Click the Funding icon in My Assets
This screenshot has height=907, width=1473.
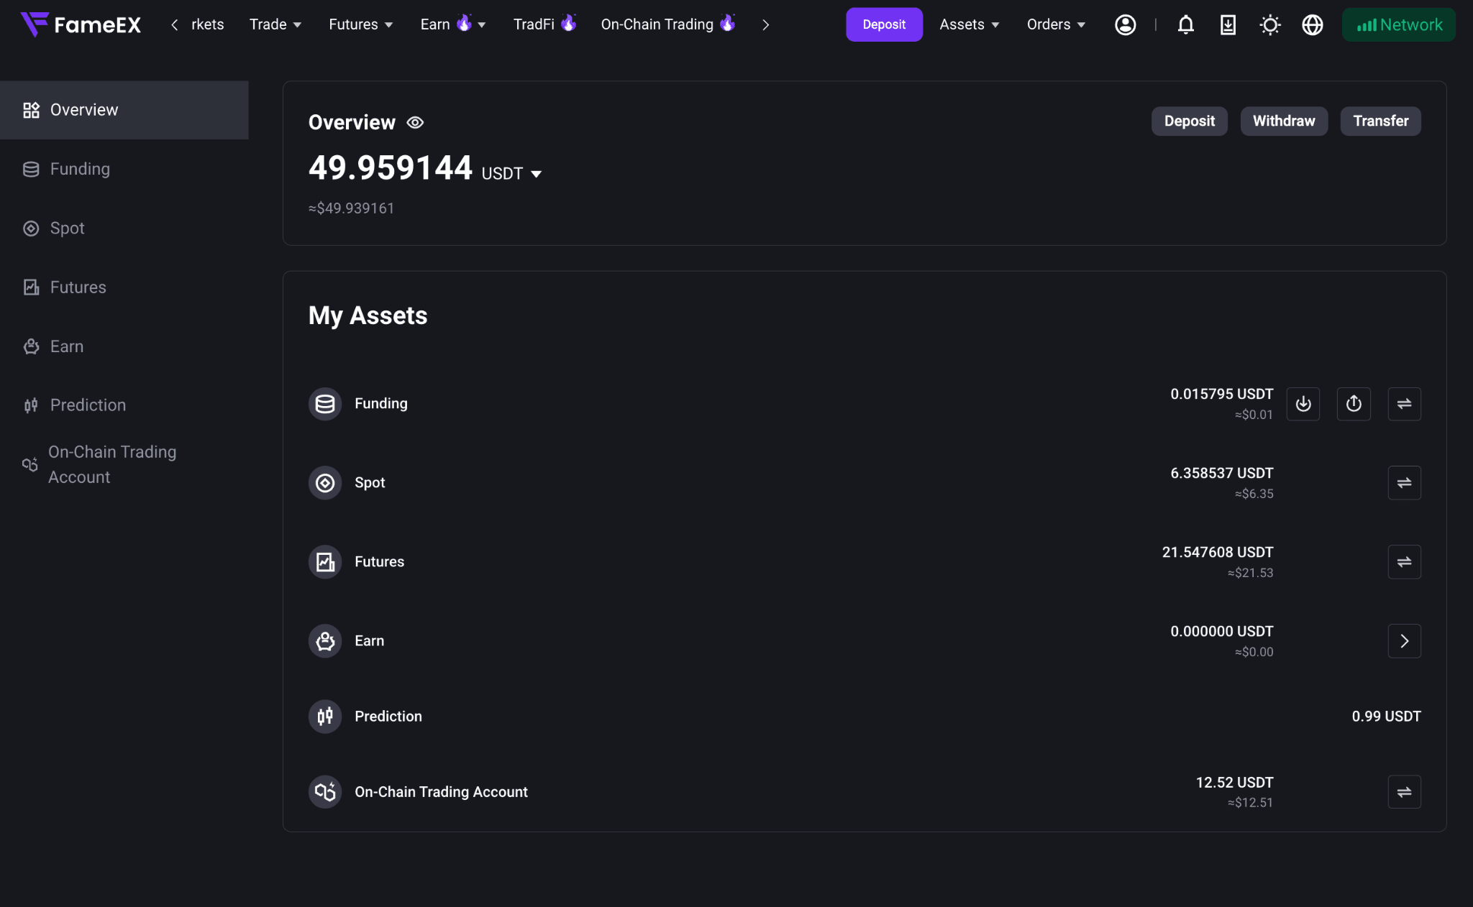coord(325,404)
